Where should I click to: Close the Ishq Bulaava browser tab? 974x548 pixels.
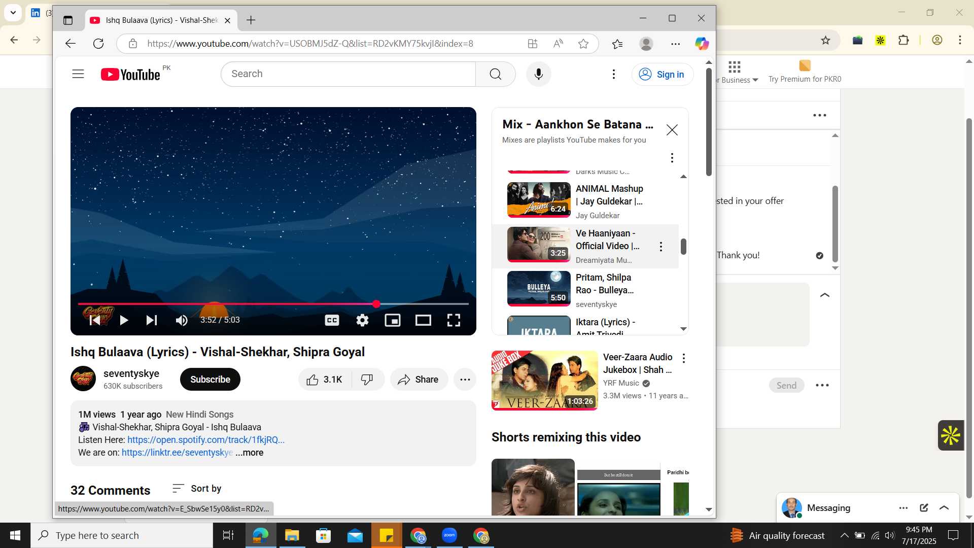[227, 20]
